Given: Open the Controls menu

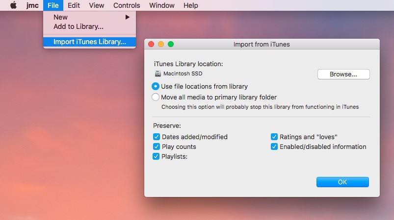Looking at the screenshot, I should point(127,5).
